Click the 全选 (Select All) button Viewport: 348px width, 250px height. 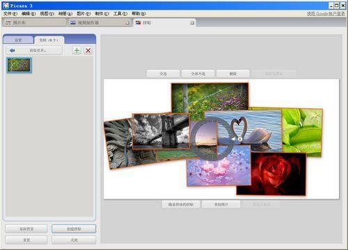163,74
